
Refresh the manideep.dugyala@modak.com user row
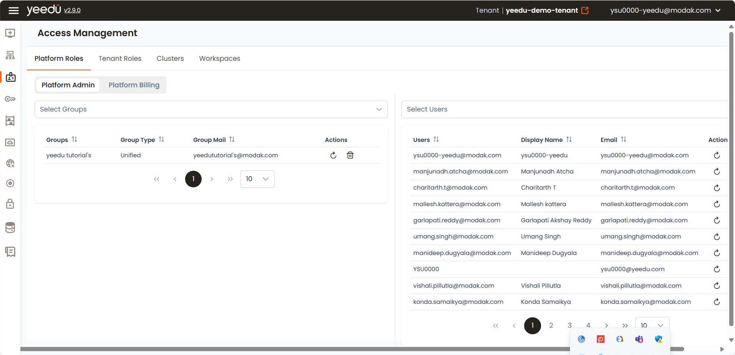717,253
